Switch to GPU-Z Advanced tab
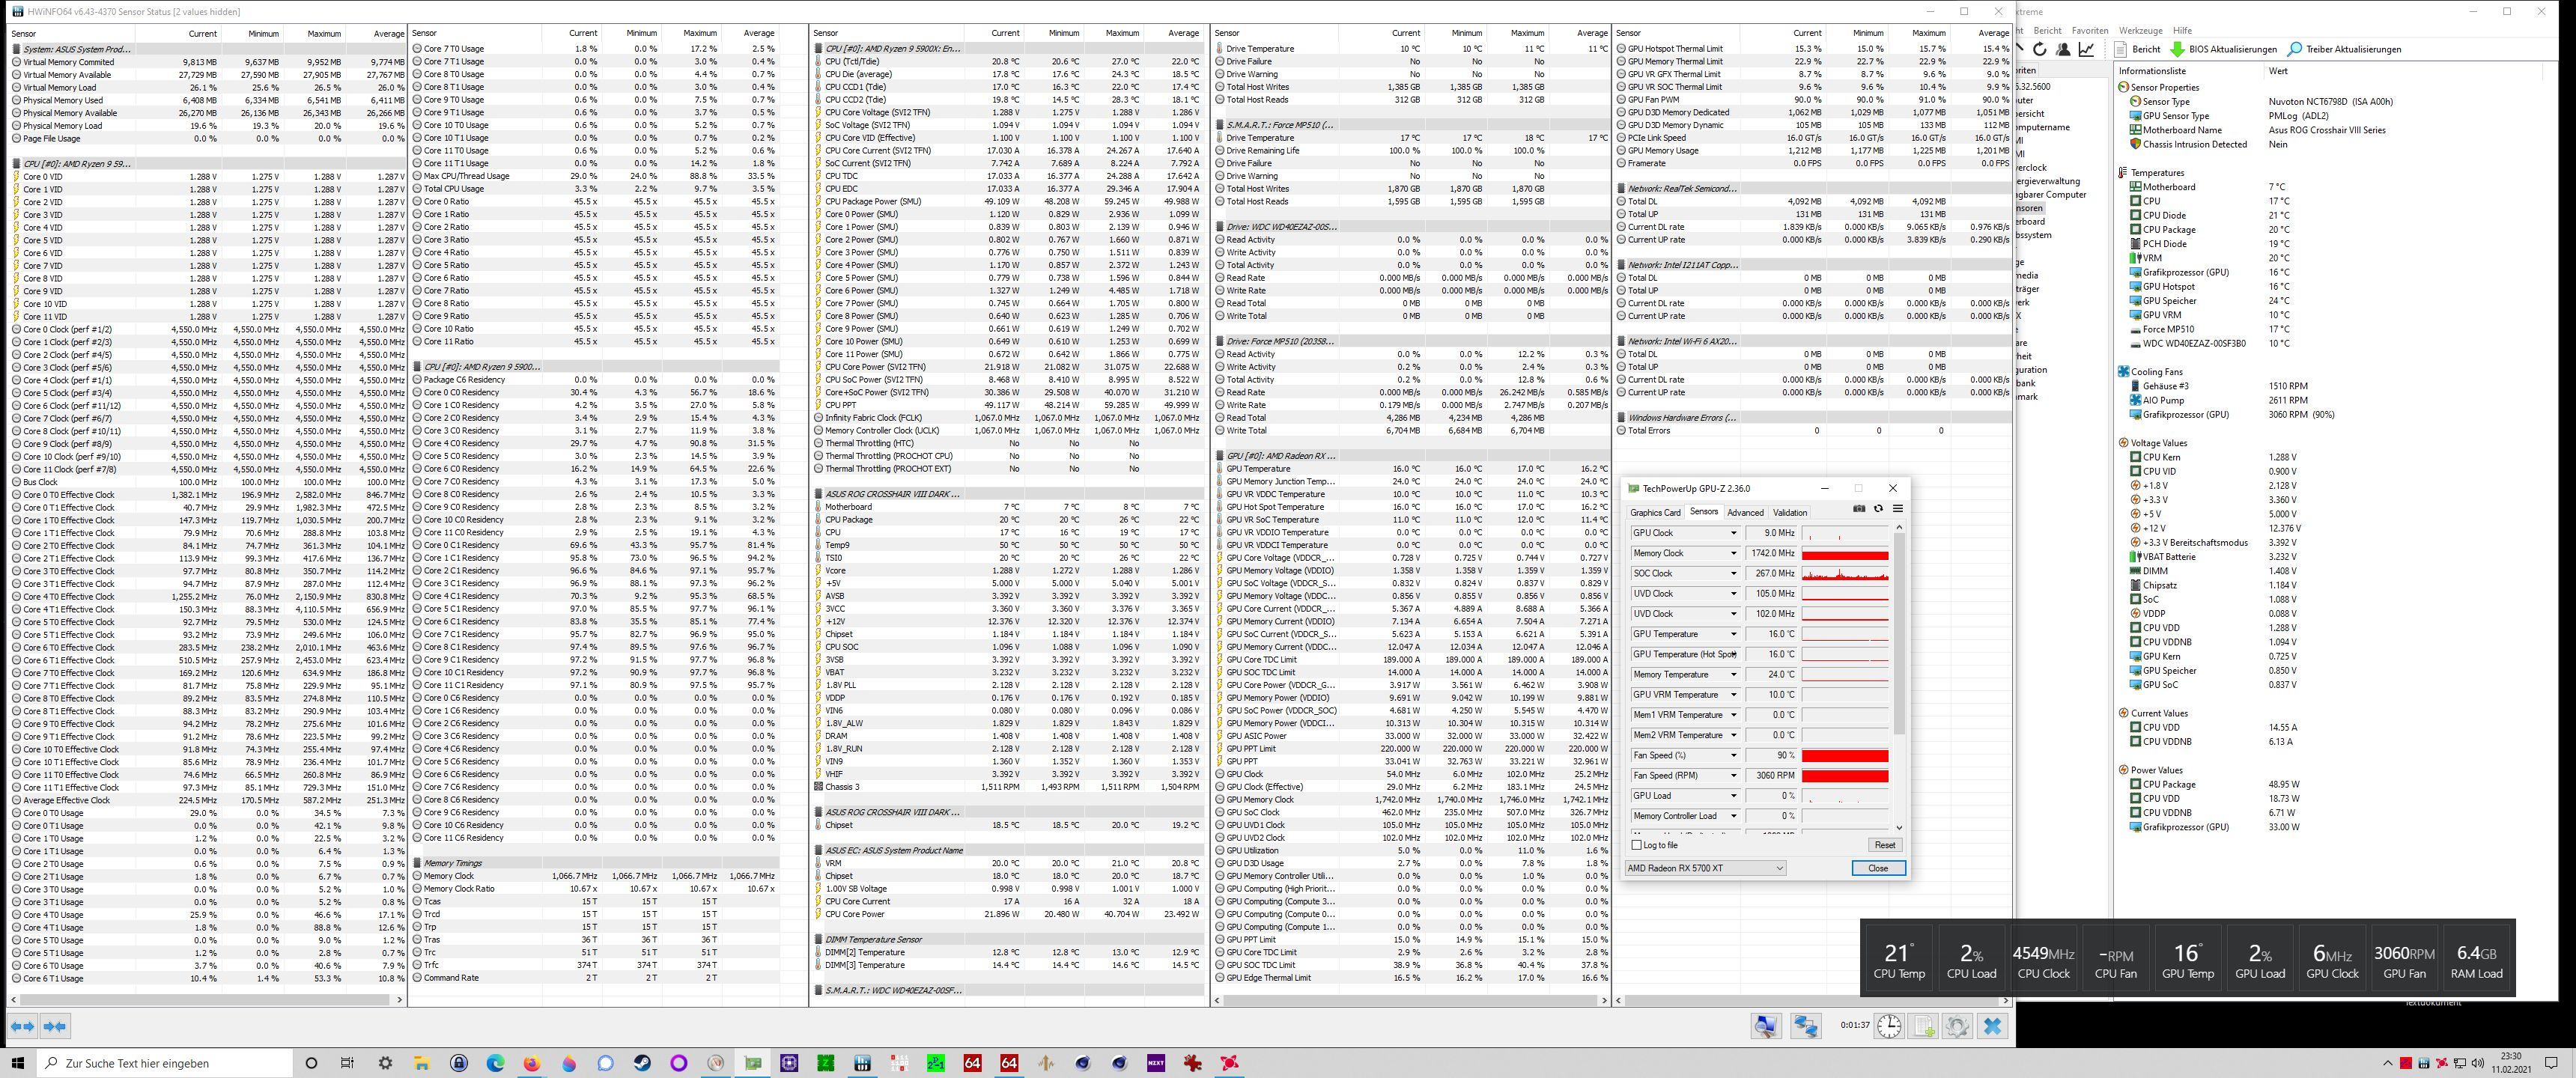Screen dimensions: 2576x1078 pyautogui.click(x=1745, y=512)
